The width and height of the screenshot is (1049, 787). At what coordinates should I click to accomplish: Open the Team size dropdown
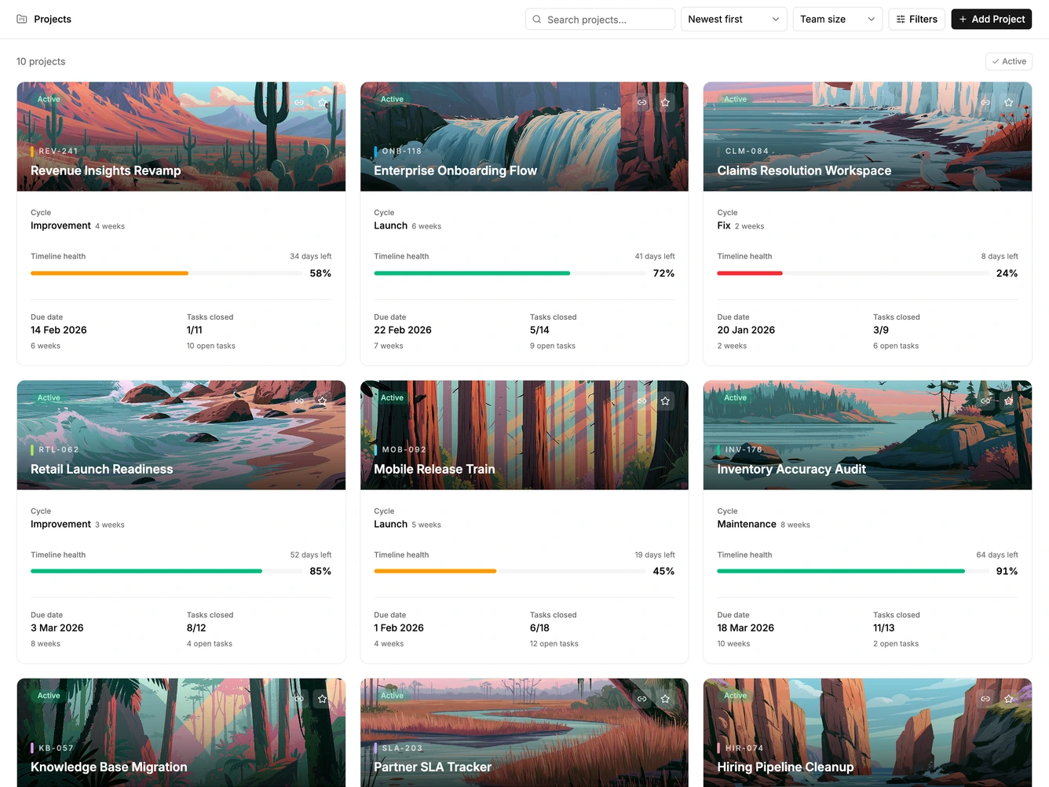click(x=838, y=19)
